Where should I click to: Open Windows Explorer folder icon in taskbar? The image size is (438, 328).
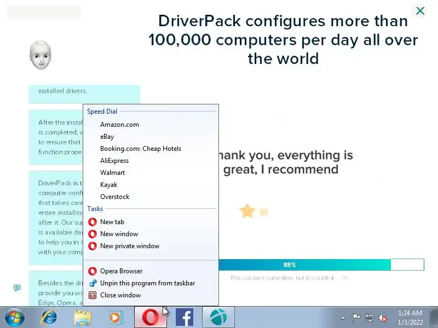point(83,318)
